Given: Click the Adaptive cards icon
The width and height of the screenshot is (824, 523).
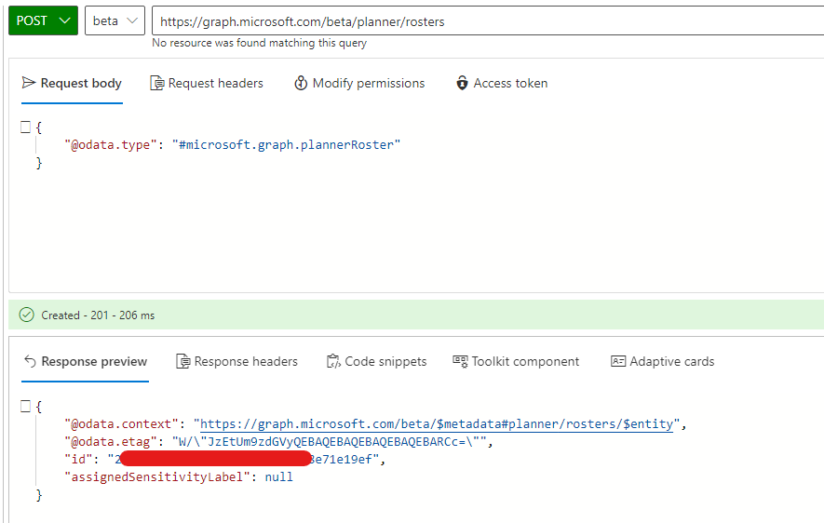Looking at the screenshot, I should point(618,361).
